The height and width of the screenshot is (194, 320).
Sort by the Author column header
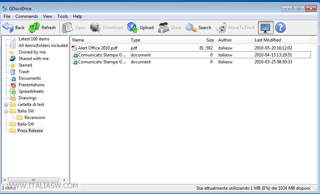[x=234, y=40]
